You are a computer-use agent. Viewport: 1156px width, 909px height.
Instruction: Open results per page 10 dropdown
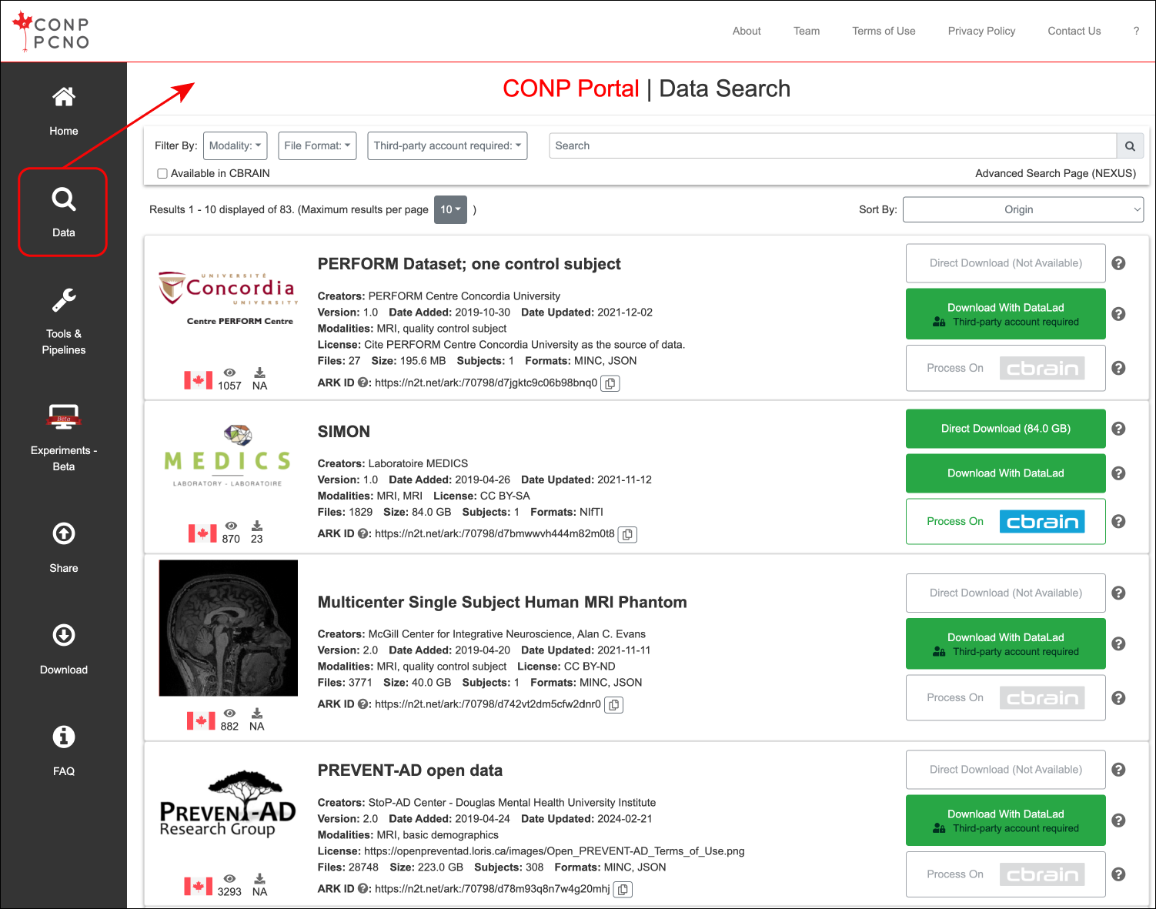pyautogui.click(x=450, y=209)
